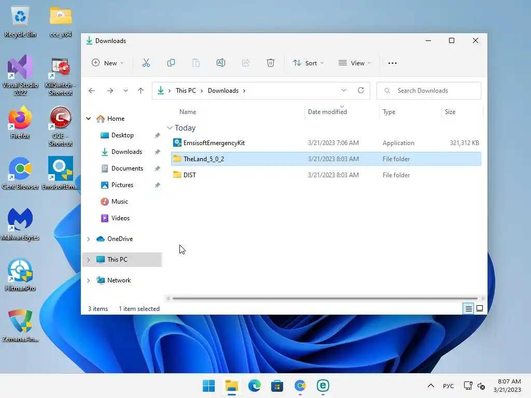
Task: Expand the This PC tree node
Action: pyautogui.click(x=88, y=260)
